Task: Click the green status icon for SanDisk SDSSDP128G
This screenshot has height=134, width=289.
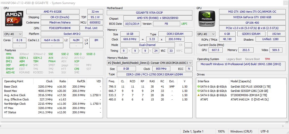Action: 198,91
